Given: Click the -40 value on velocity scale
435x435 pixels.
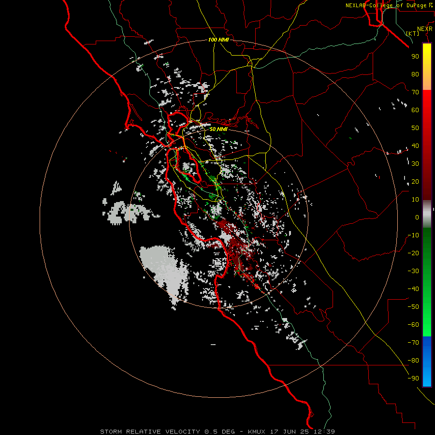Looking at the screenshot, I should tap(413, 289).
